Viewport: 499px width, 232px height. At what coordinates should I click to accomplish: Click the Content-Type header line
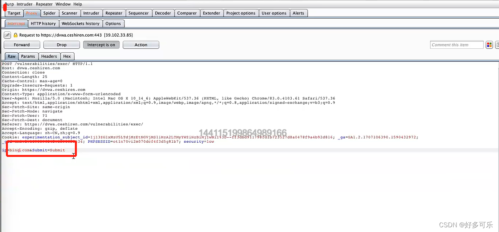[61, 94]
